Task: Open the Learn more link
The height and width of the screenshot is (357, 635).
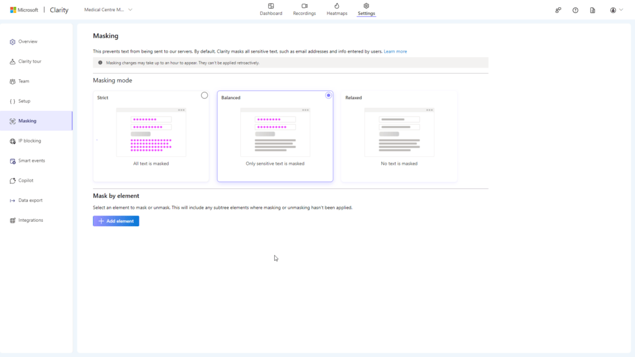Action: tap(395, 51)
